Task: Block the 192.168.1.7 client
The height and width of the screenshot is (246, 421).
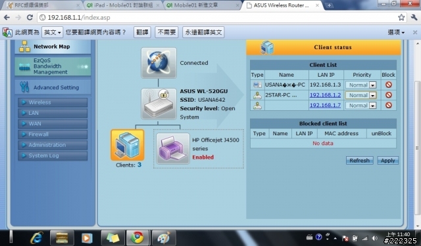Action: click(x=388, y=105)
